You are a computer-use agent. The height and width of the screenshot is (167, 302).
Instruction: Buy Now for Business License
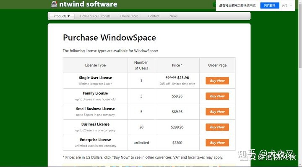217,127
